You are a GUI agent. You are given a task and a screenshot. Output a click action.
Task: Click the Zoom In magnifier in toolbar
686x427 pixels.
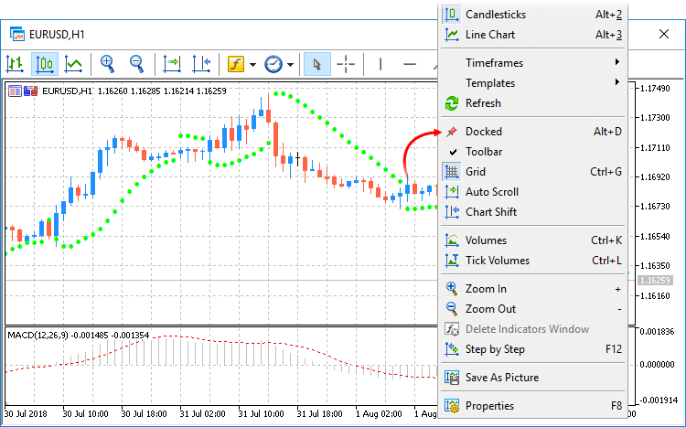[108, 64]
